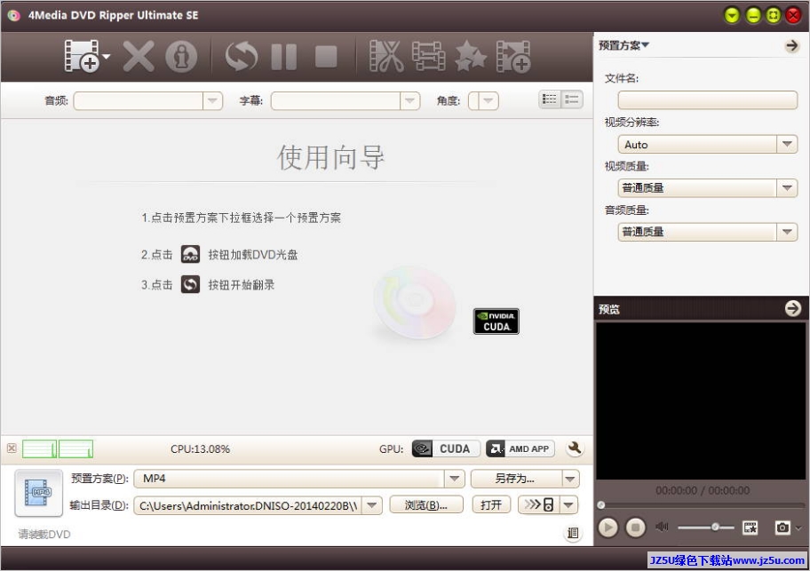Open the snapshot options dropdown arrow

tap(798, 527)
